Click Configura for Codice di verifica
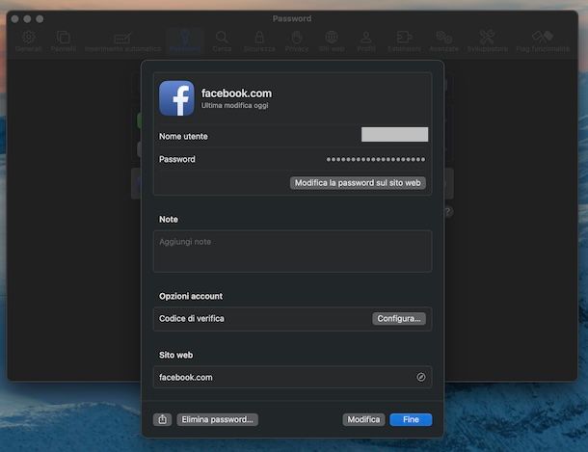588x452 pixels. pos(399,319)
